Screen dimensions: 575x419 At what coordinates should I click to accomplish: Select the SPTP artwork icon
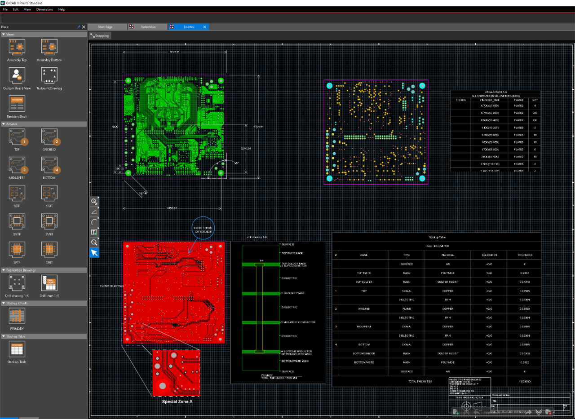point(17,250)
